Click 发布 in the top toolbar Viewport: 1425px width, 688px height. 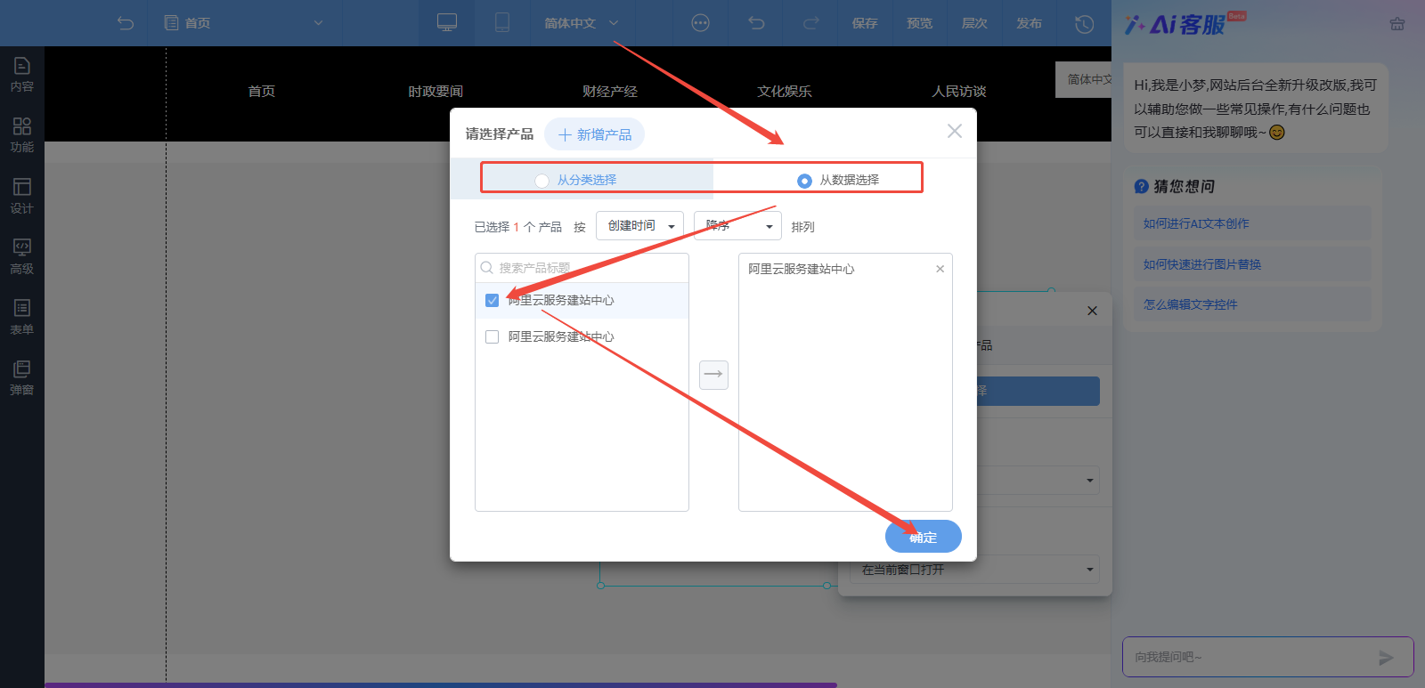(x=1029, y=23)
